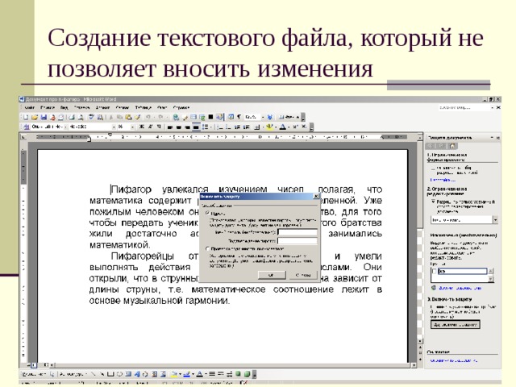The height and width of the screenshot is (387, 516).
Task: Insert Excel worksheet icon
Action: [x=202, y=117]
